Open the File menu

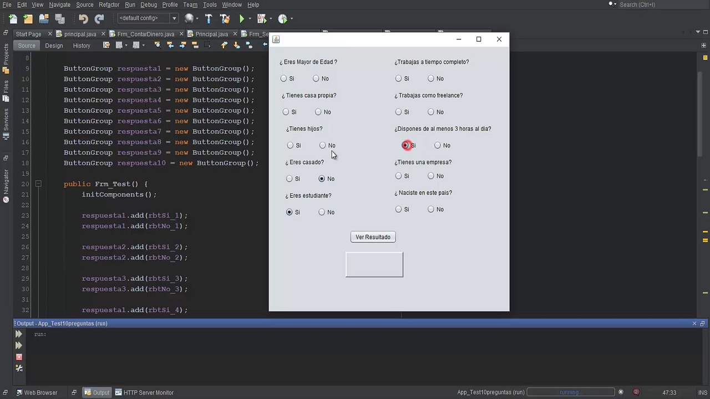click(7, 4)
